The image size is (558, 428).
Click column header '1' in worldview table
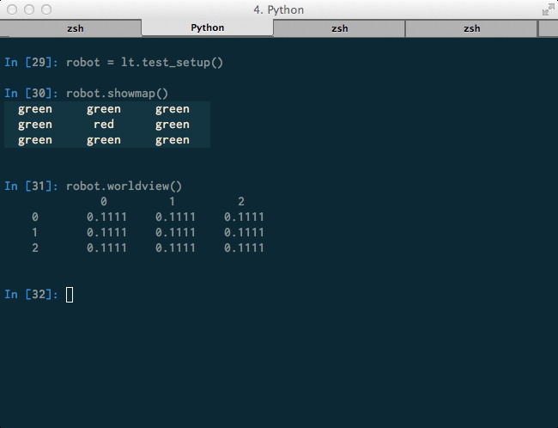(173, 202)
